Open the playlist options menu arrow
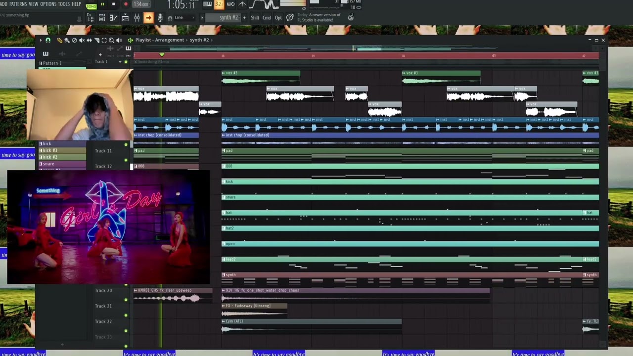Screen dimensions: 633x356 point(41,40)
